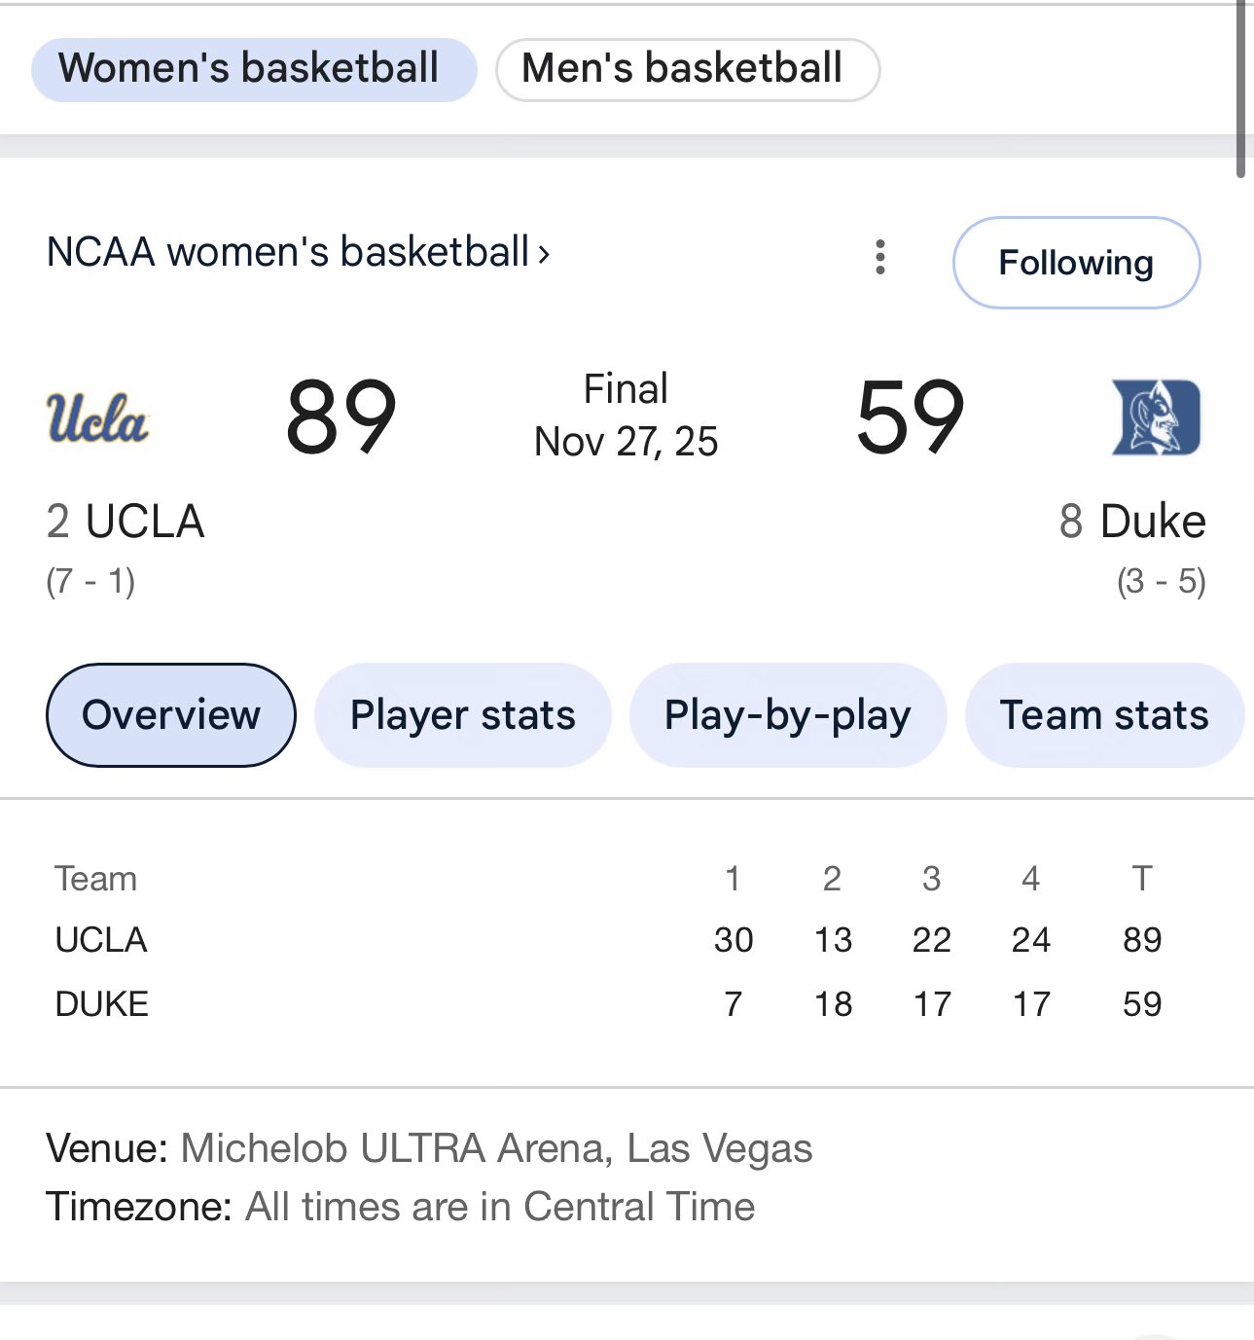Viewport: 1254px width, 1340px height.
Task: Click the UCLA team logo
Action: click(97, 418)
